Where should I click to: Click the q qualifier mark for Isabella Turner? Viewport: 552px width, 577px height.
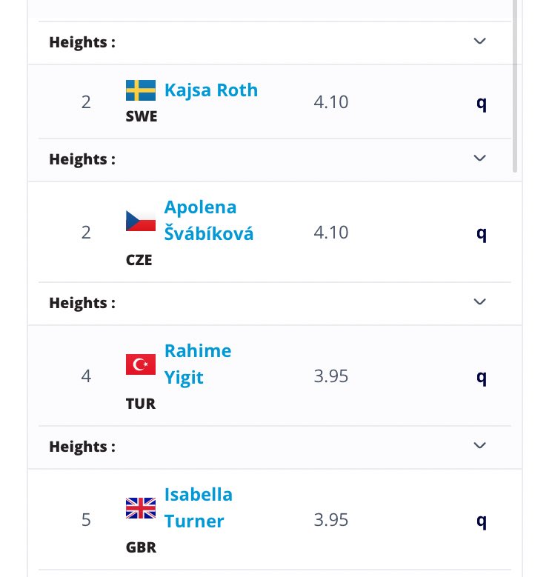coord(482,521)
